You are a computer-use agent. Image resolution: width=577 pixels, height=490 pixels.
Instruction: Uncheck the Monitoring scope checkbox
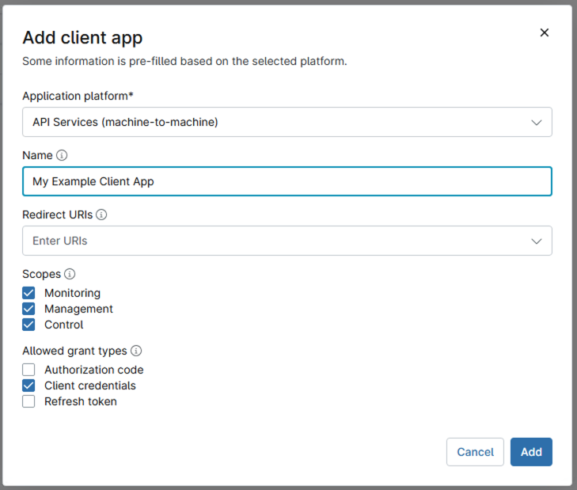tap(28, 293)
